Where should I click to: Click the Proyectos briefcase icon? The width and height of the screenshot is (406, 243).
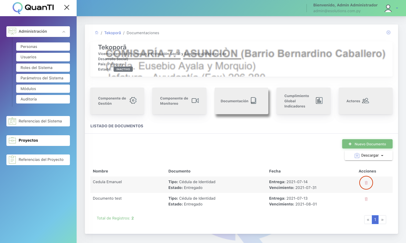pyautogui.click(x=12, y=140)
